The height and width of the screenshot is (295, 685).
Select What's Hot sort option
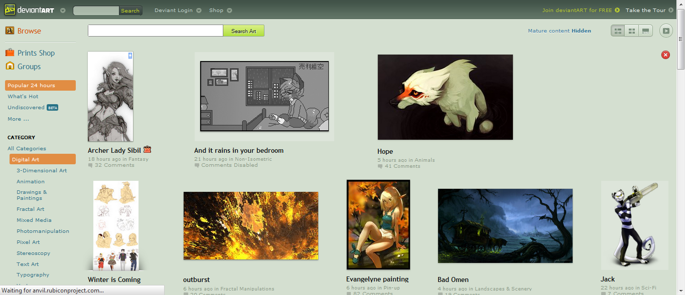click(x=23, y=97)
